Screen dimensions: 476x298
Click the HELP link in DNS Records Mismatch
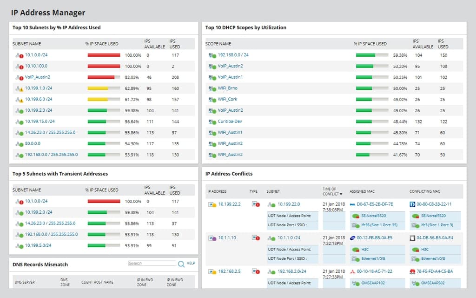tap(191, 264)
